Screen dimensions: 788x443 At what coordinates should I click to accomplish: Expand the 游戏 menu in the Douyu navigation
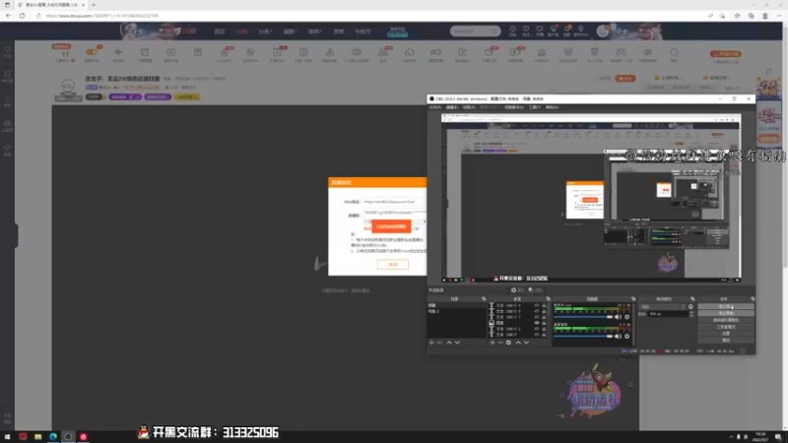pos(314,32)
